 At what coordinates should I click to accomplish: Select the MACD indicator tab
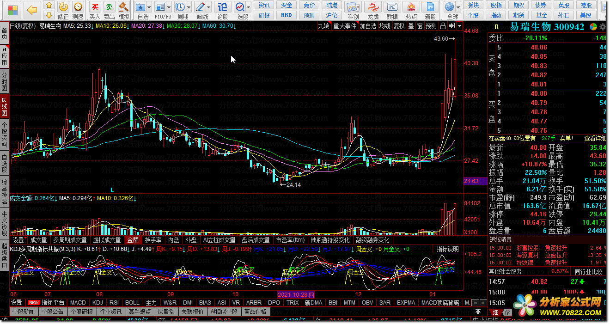78,303
